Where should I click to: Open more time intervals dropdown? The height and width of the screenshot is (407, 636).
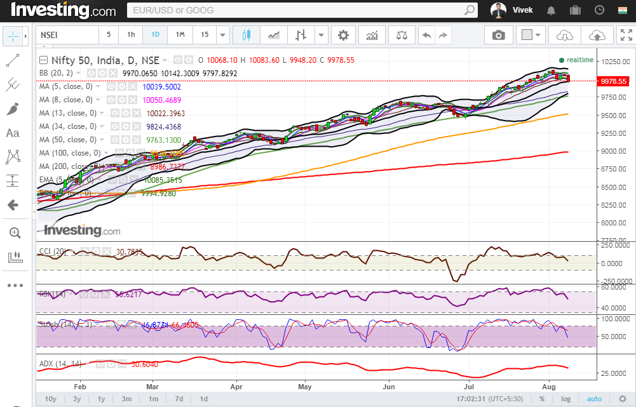tap(222, 36)
